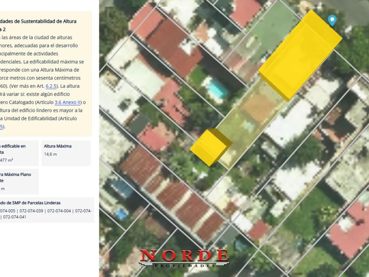Image resolution: width=369 pixels, height=277 pixels.
Task: Select the small yellow building block
Action: pyautogui.click(x=211, y=147)
